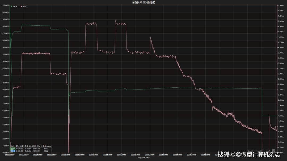Click 2322 points count in the 全部 row
Image resolution: width=287 pixels, height=161 pixels.
tap(46, 149)
